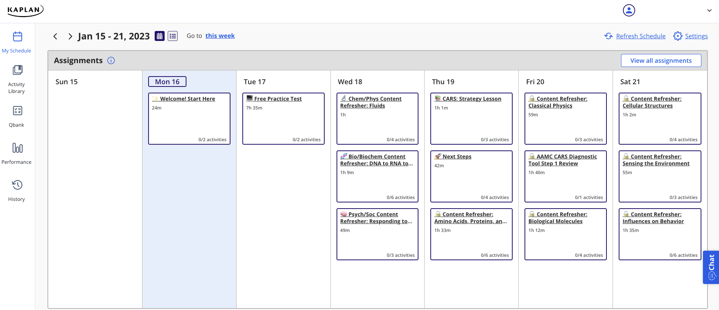Open the Activity Library sidebar icon
719x310 pixels.
[17, 70]
